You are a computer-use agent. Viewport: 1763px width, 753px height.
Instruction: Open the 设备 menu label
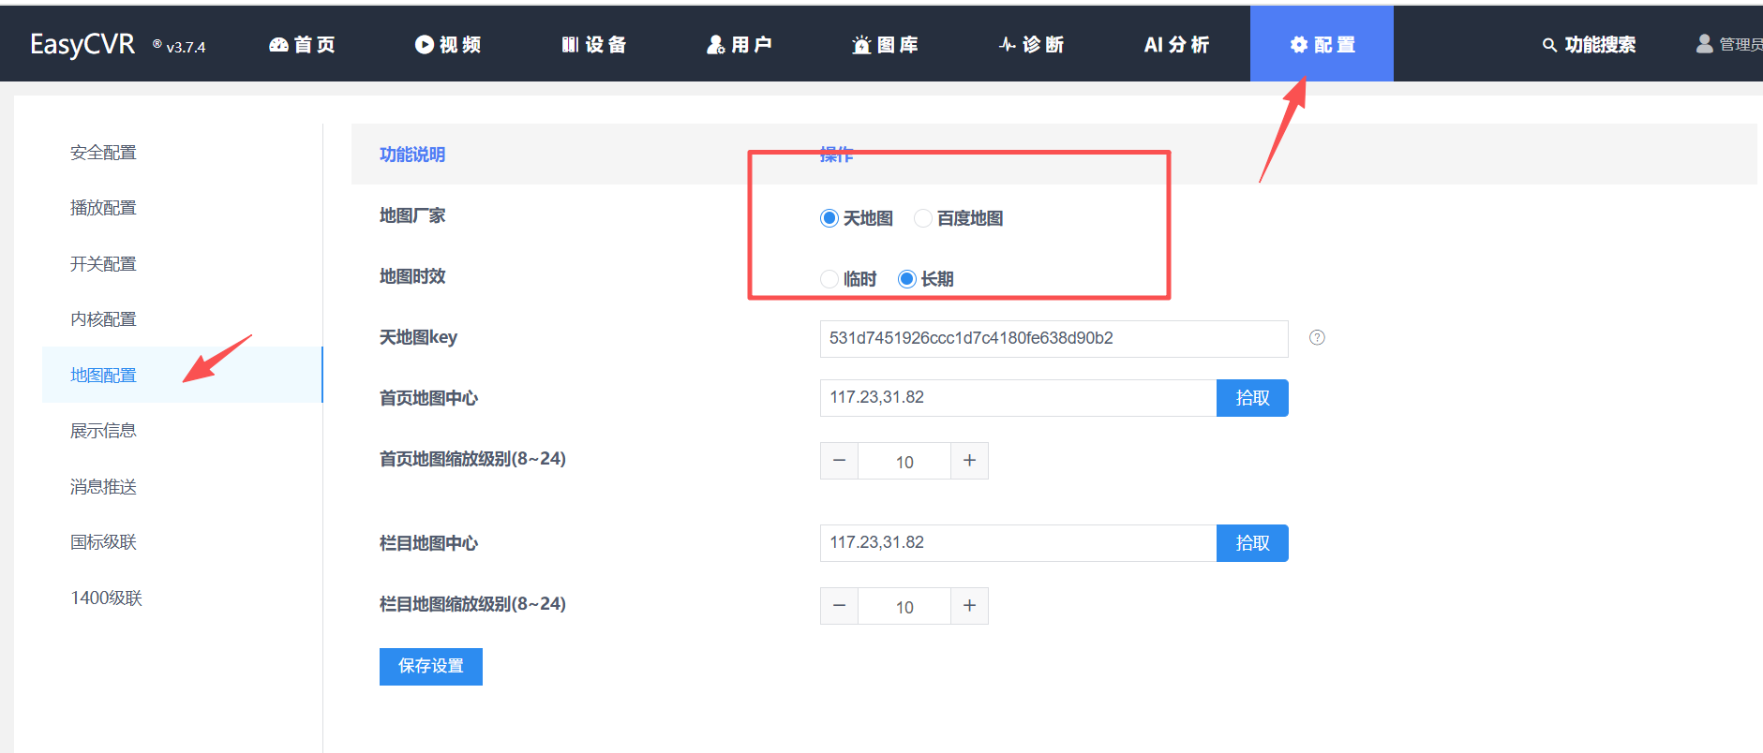tap(605, 45)
